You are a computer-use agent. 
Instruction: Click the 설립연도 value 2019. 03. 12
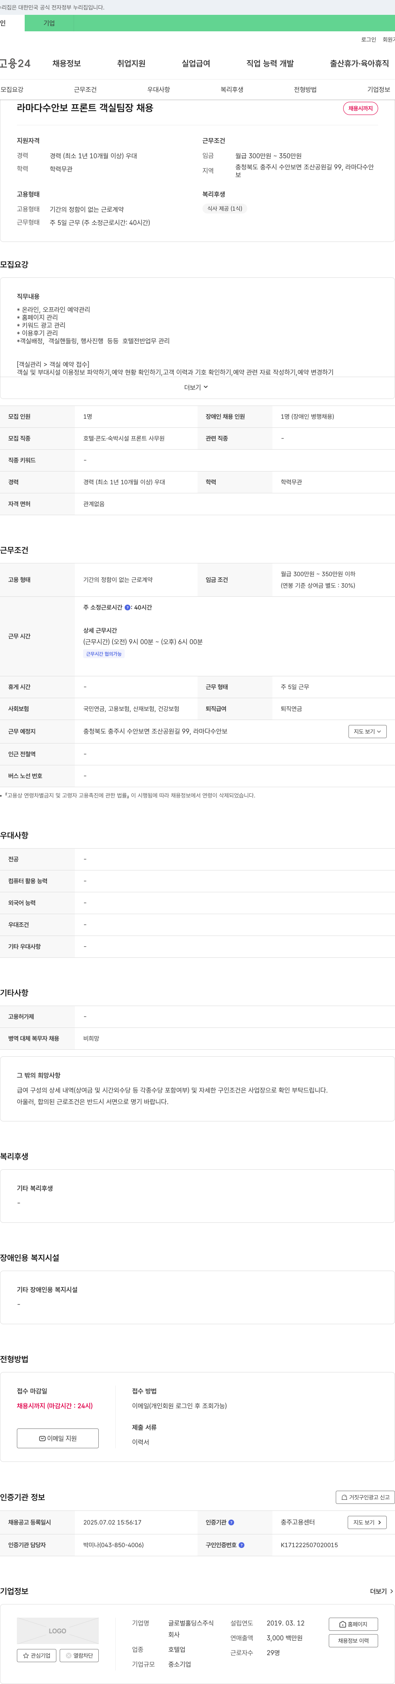[285, 1623]
